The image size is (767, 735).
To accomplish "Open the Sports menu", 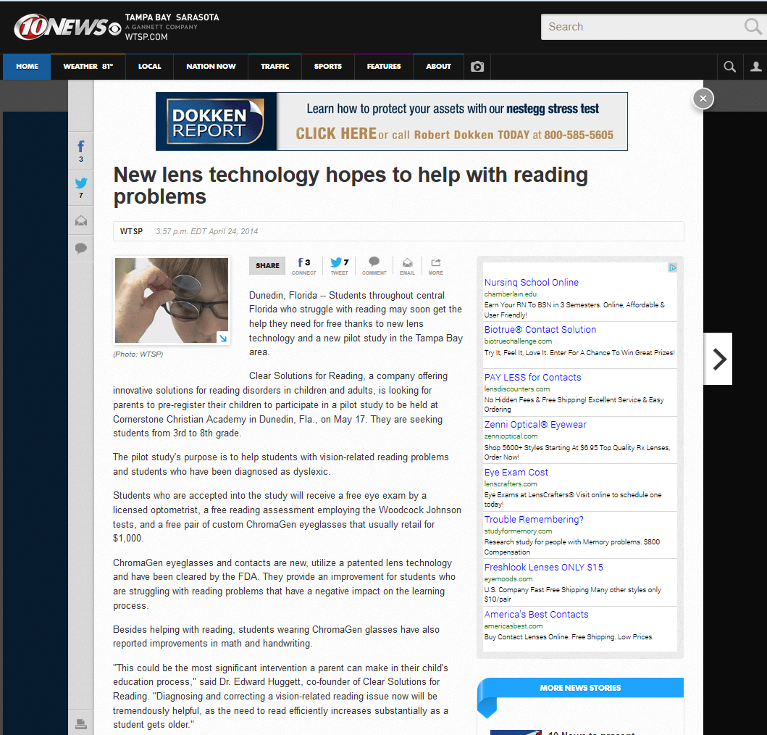I will (328, 67).
